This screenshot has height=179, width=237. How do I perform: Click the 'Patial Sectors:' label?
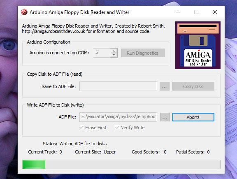point(190,152)
